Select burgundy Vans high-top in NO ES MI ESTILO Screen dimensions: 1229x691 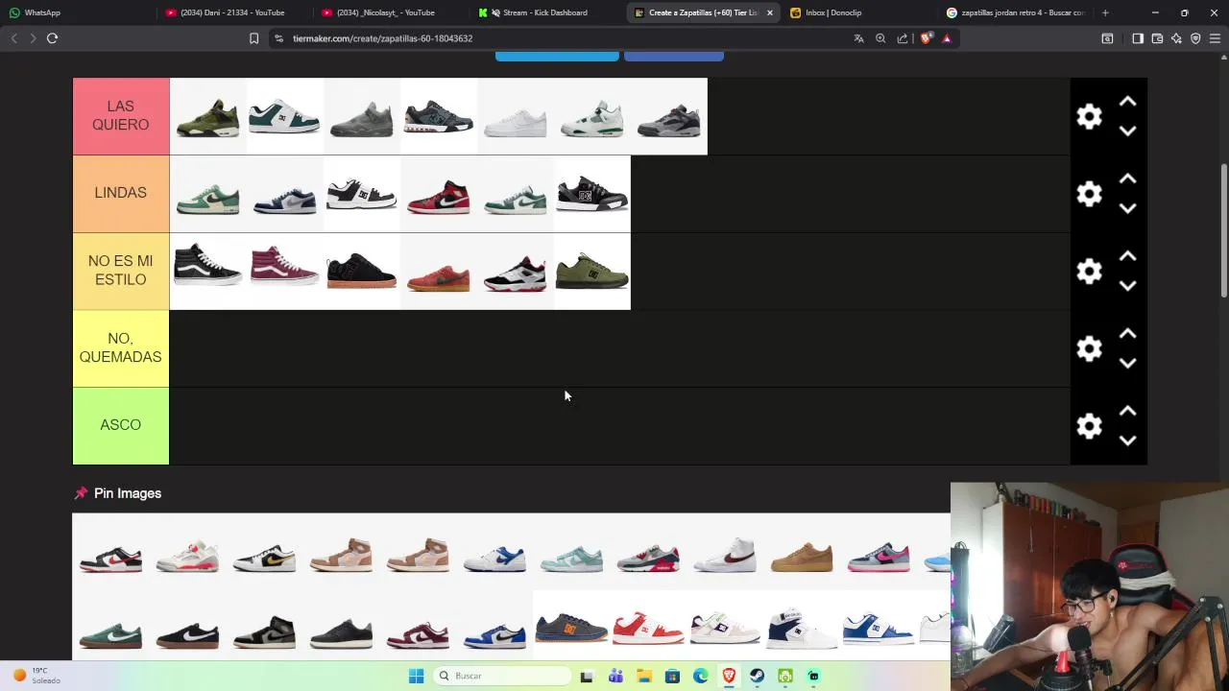pos(285,272)
